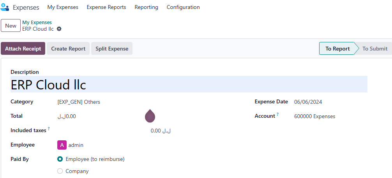Click the New expense button

(x=11, y=26)
